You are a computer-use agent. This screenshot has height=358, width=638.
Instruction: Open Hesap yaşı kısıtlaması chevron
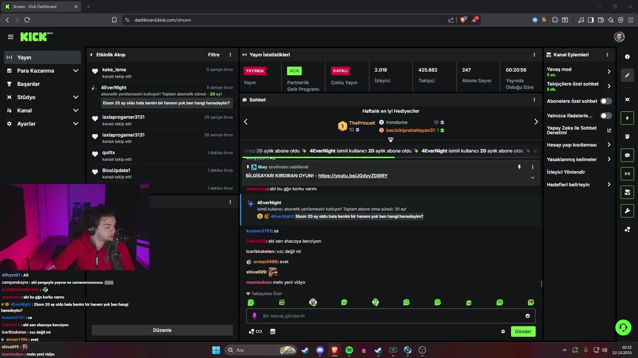(609, 145)
